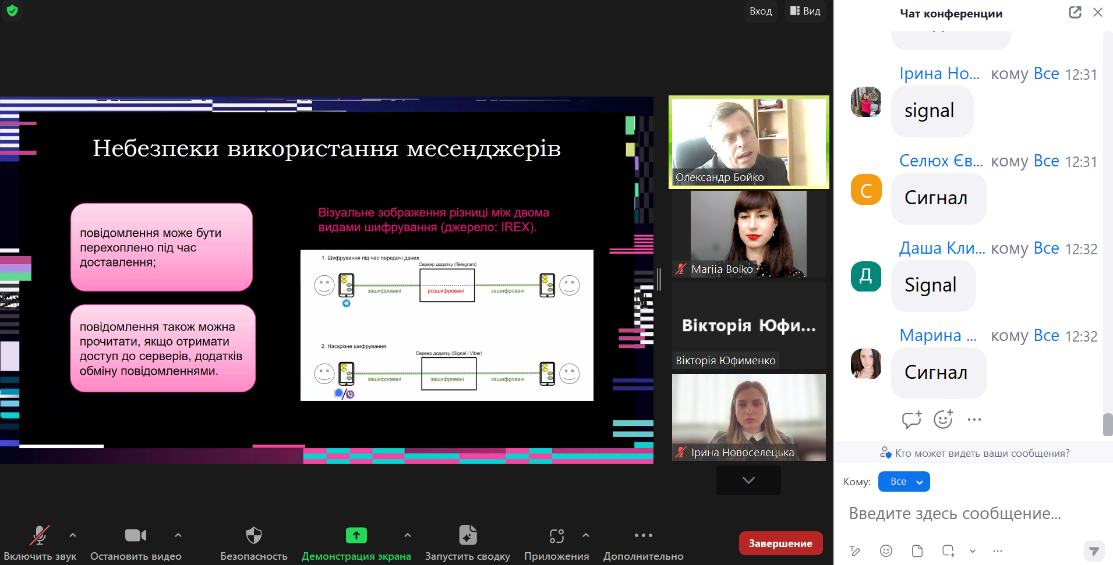Attach a file in the chat toolbar
Viewport: 1113px width, 565px height.
917,550
